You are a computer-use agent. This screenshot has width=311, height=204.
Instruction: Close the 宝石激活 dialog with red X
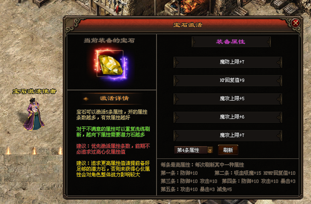[x=296, y=23]
